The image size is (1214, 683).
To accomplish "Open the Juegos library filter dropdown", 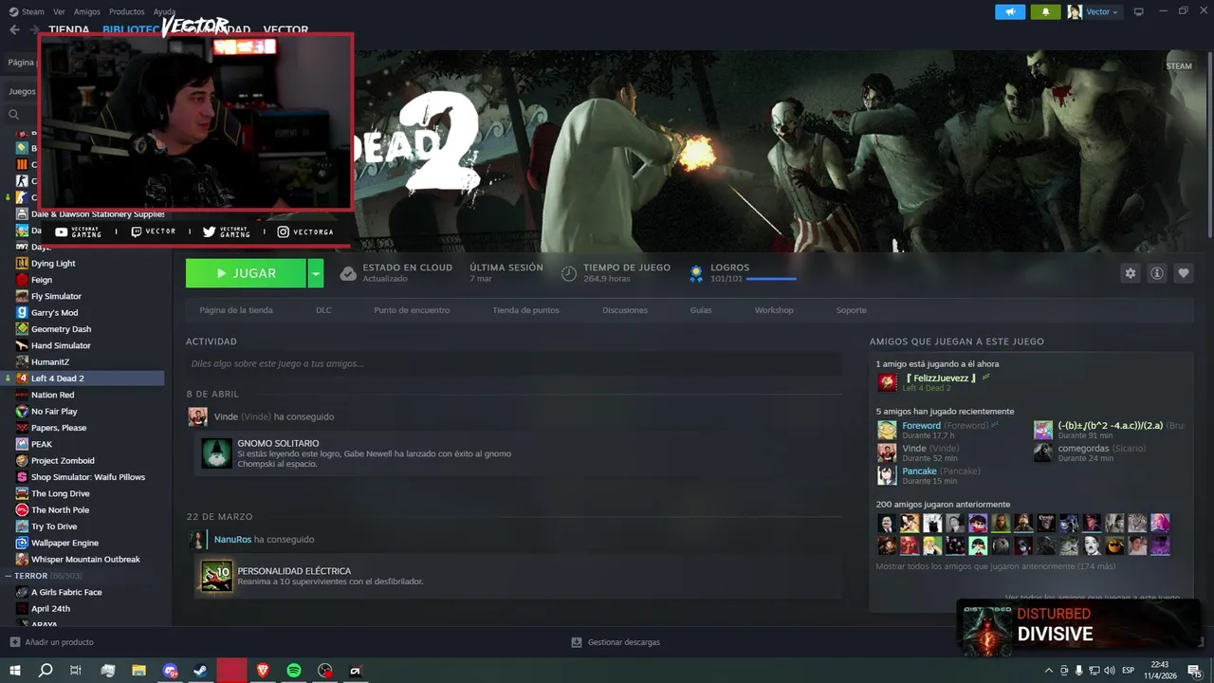I will click(23, 92).
